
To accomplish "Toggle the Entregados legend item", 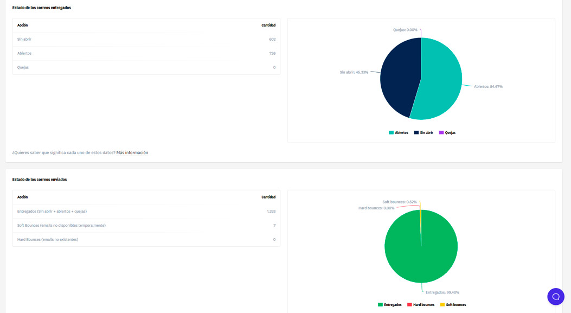I will coord(390,305).
